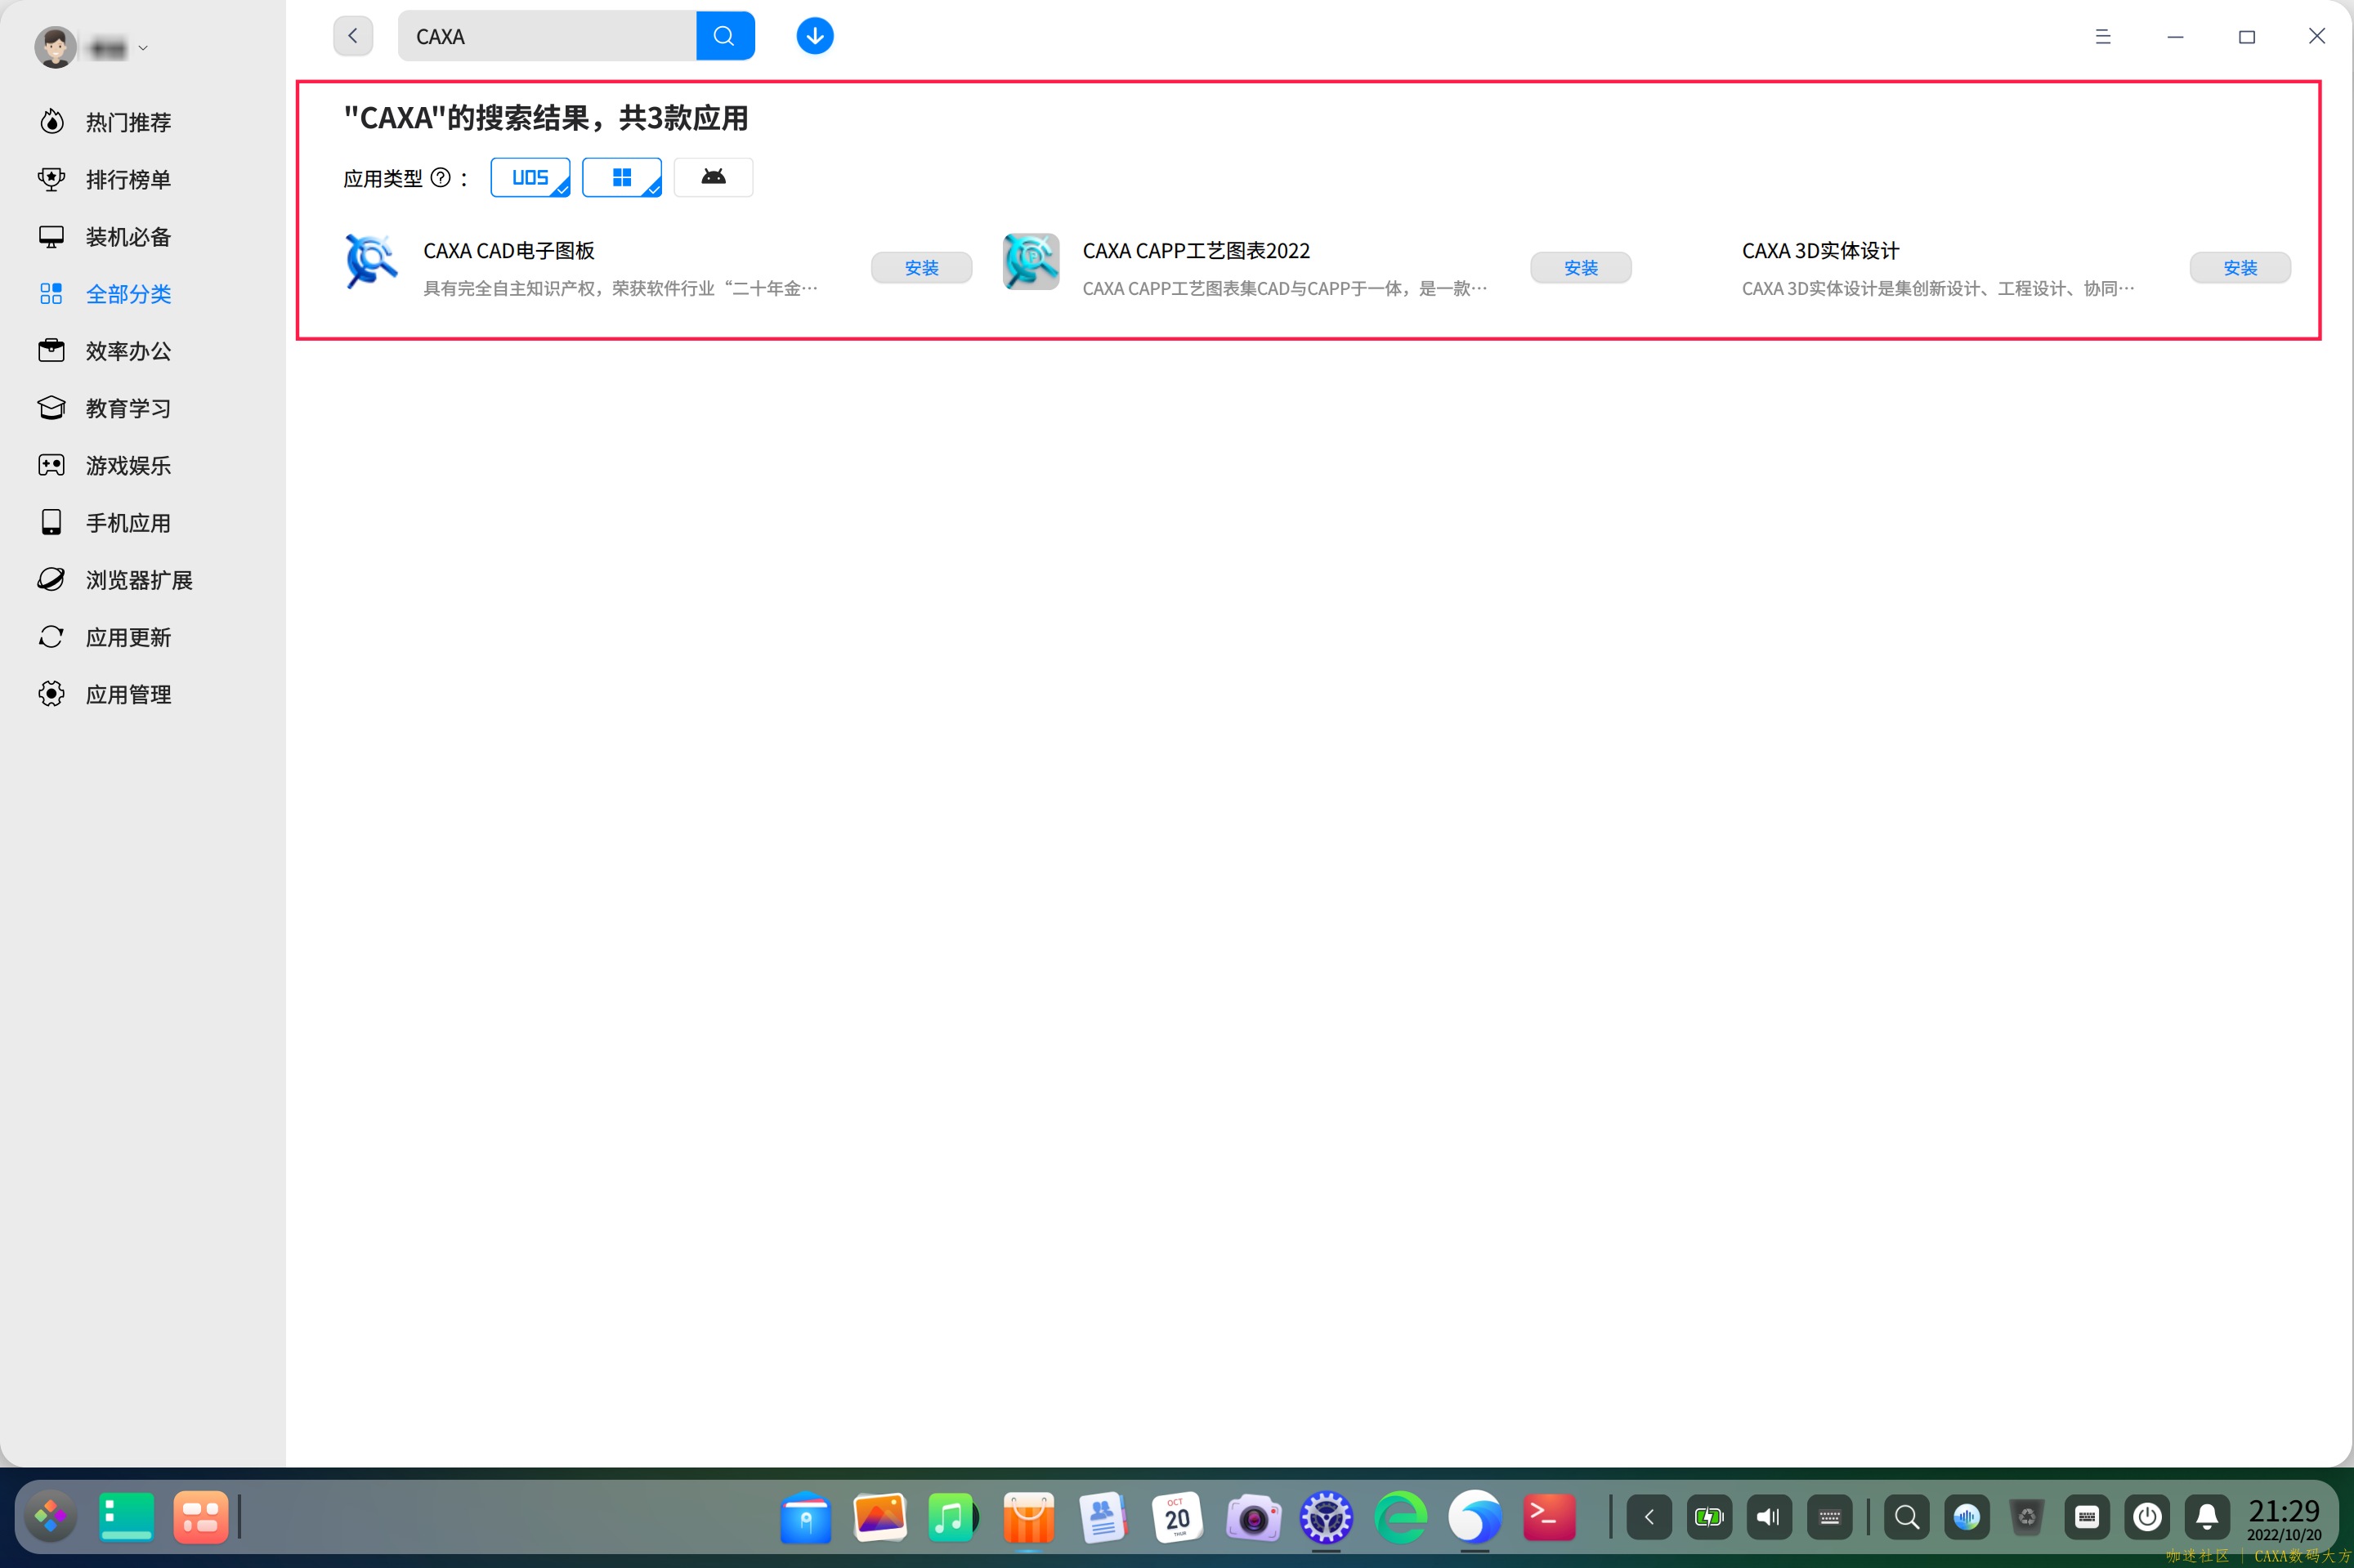
Task: Toggle the Windows app type filter
Action: coord(621,177)
